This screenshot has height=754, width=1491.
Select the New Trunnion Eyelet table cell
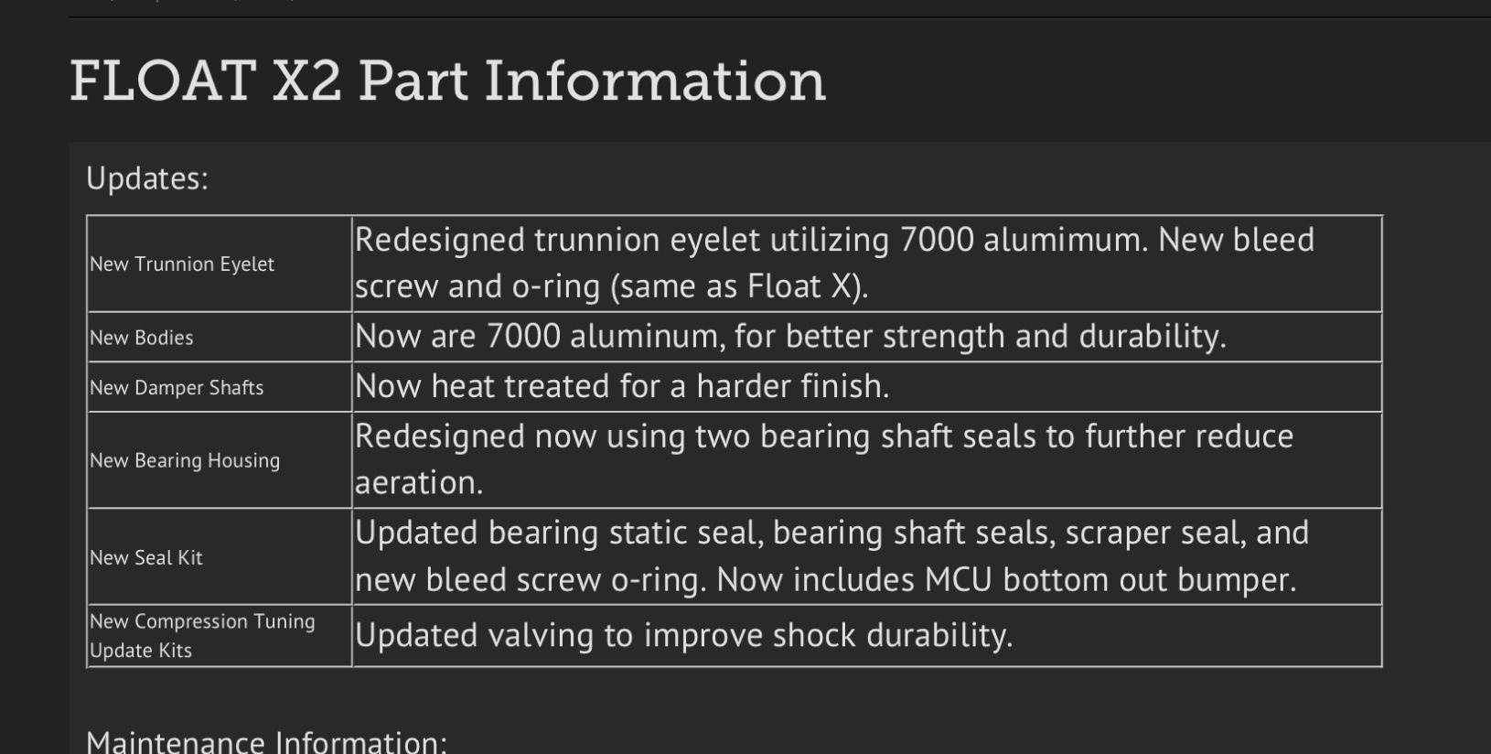coord(182,264)
